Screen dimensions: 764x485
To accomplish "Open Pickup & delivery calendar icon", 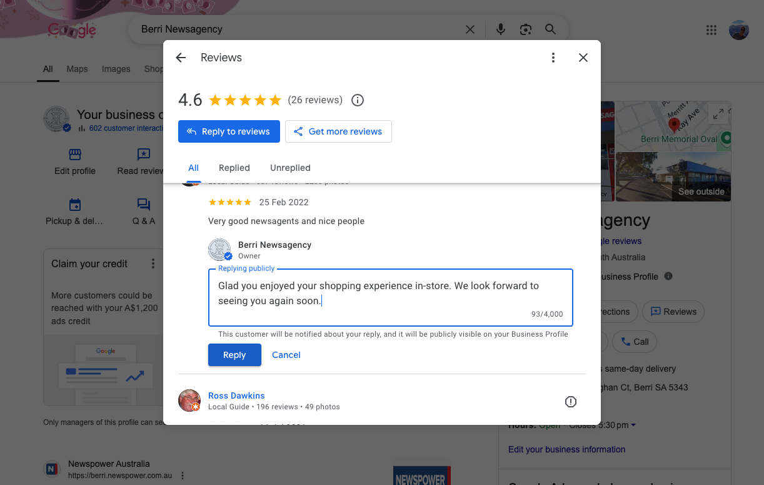I will tap(75, 205).
